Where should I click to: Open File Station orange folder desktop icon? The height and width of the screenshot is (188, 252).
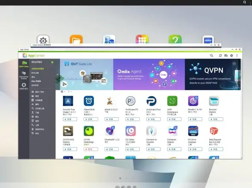click(x=76, y=39)
